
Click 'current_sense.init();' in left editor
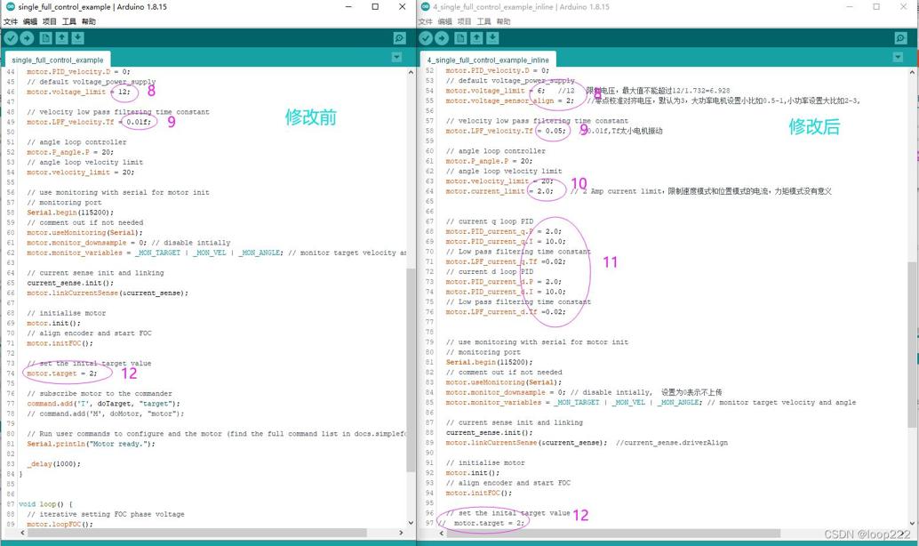pos(70,283)
